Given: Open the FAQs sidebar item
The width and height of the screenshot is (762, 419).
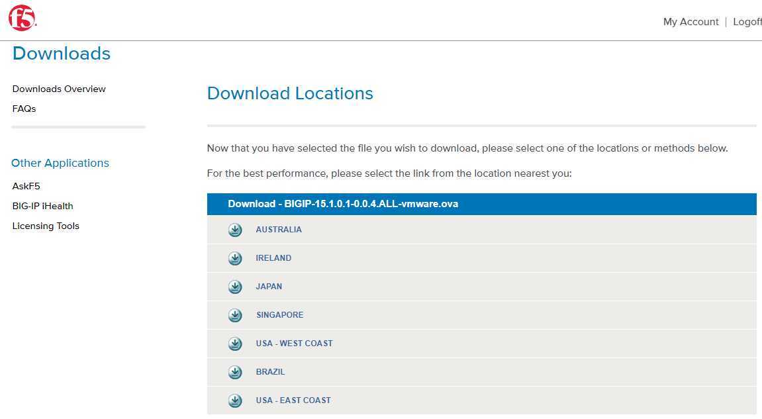Looking at the screenshot, I should pos(24,109).
